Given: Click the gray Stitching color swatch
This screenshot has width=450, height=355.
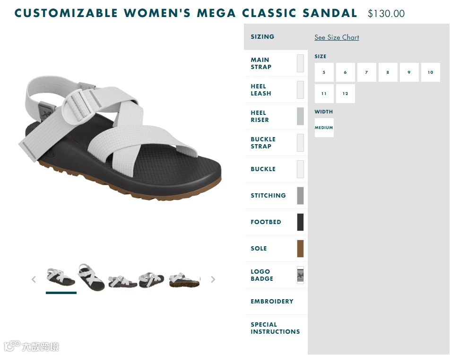Looking at the screenshot, I should pos(300,195).
